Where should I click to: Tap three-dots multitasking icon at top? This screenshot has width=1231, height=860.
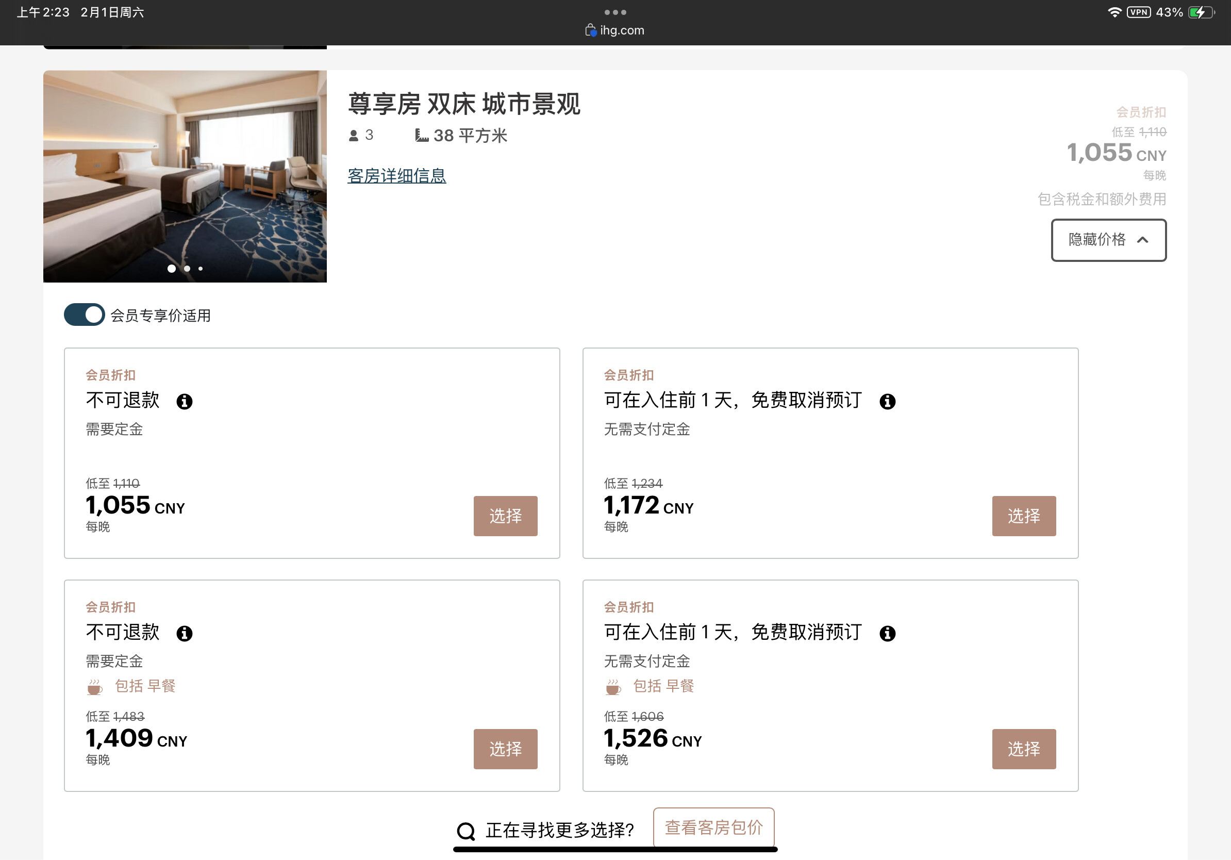[x=615, y=12]
